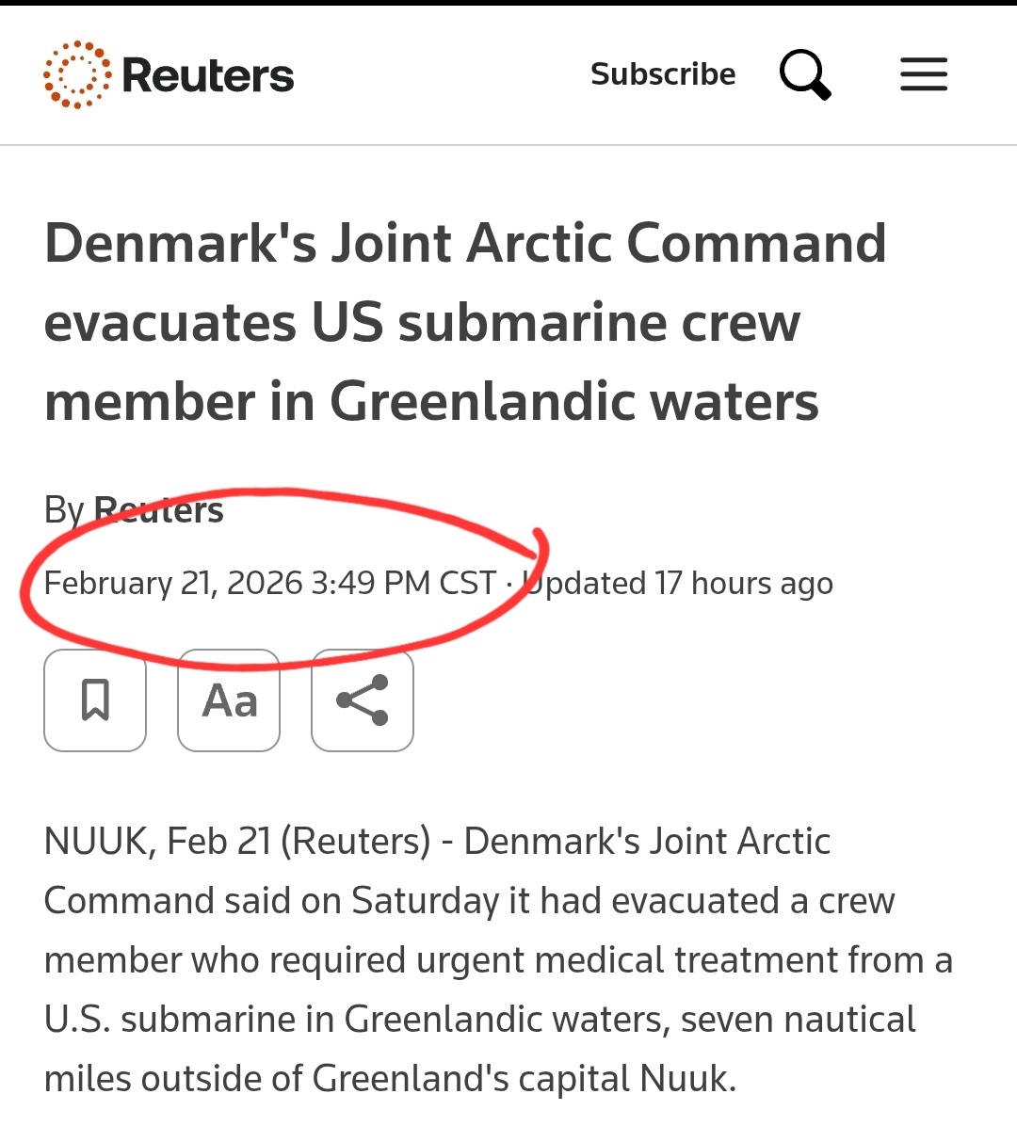Click "Greenlandic waters" in the headline
The height and width of the screenshot is (1126, 1017).
tap(573, 402)
